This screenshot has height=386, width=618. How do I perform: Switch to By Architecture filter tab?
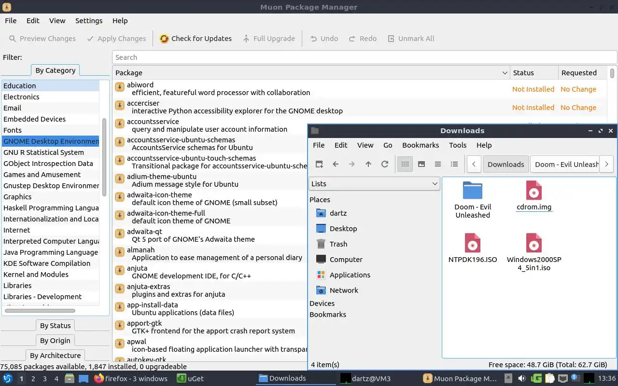tap(56, 356)
